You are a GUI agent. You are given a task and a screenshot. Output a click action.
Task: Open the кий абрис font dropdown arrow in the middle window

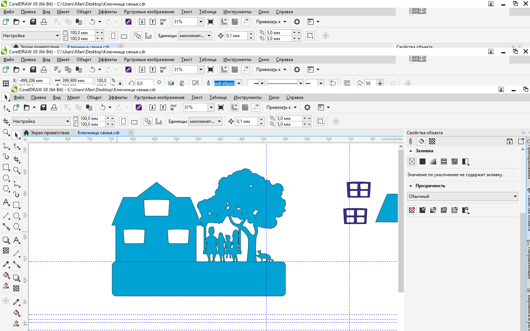pos(239,83)
